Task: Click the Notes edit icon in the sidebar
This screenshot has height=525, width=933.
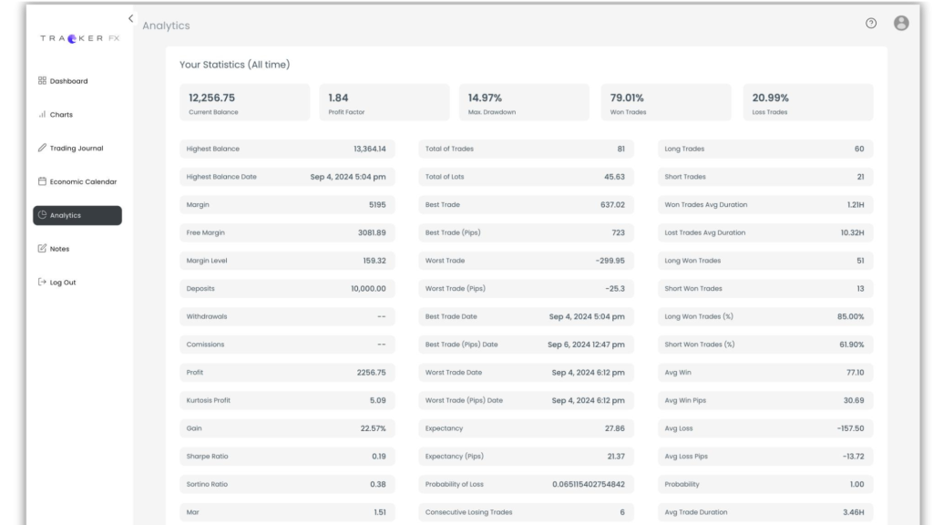Action: coord(41,248)
